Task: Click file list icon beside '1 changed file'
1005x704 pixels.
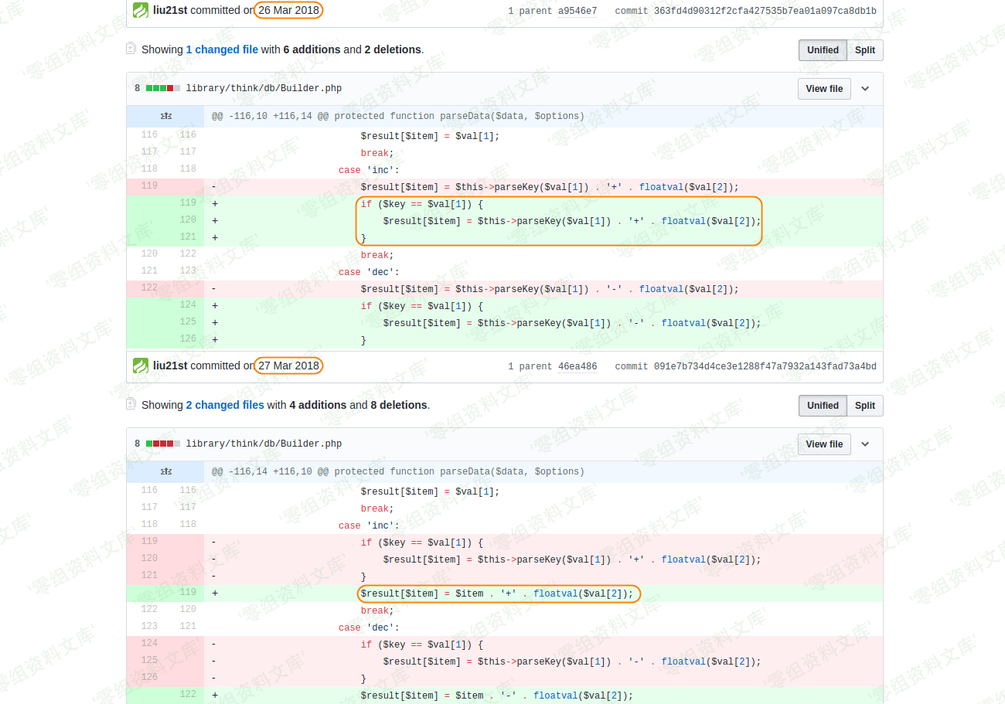Action: 131,49
